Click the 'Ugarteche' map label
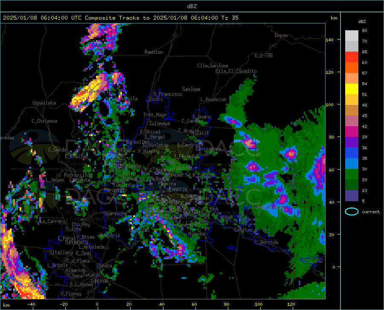384x310 pixels. coord(115,214)
